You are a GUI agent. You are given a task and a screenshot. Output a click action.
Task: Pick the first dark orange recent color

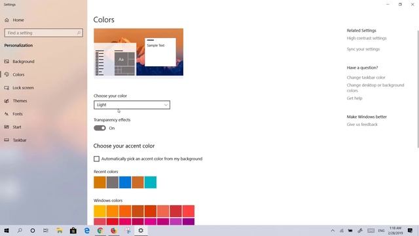pos(100,182)
